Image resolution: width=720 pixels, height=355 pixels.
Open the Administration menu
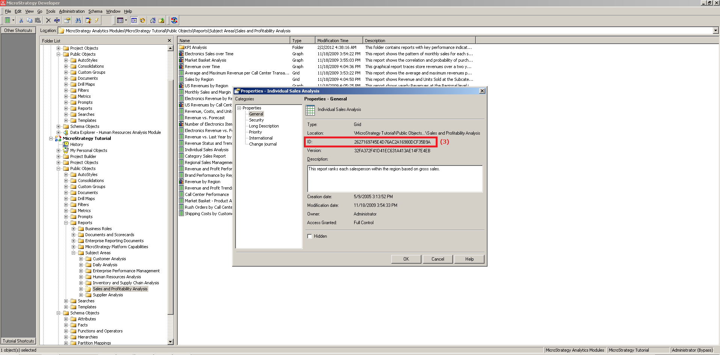(72, 11)
